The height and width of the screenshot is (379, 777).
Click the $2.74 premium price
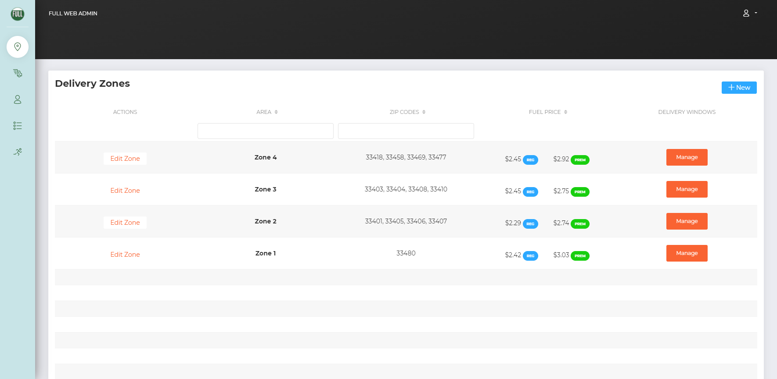561,223
